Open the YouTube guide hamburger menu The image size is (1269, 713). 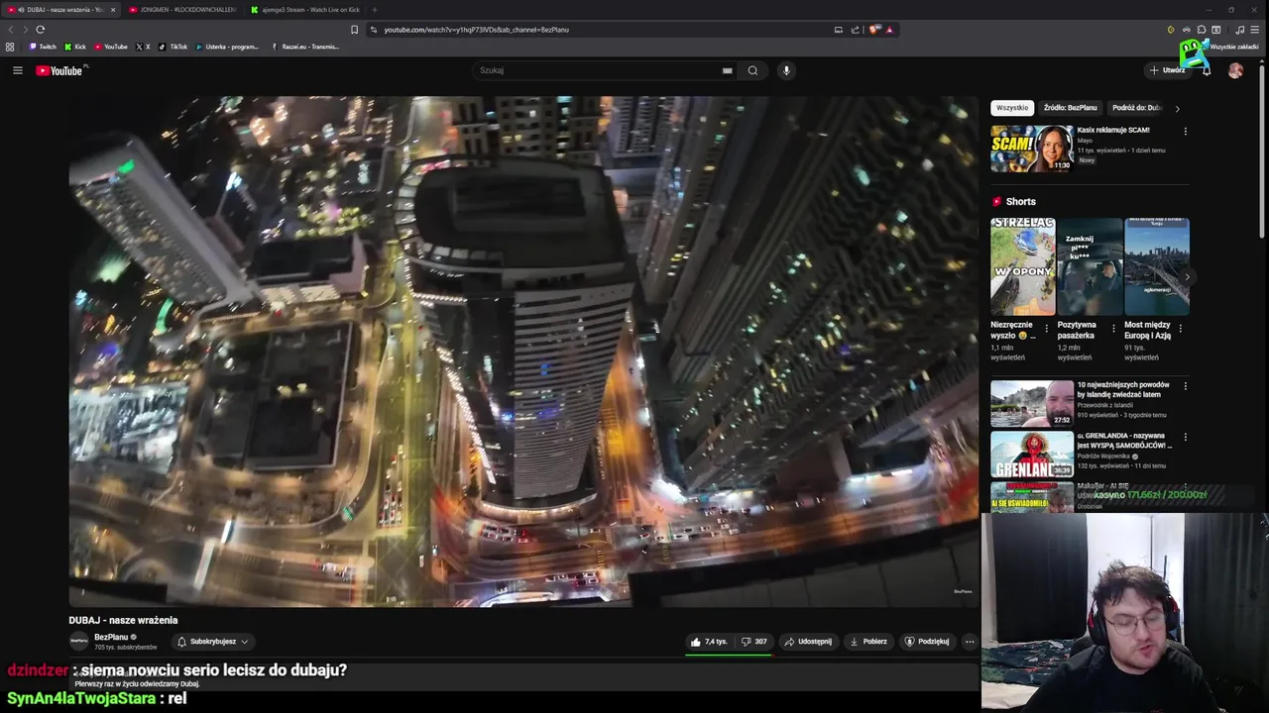[17, 70]
